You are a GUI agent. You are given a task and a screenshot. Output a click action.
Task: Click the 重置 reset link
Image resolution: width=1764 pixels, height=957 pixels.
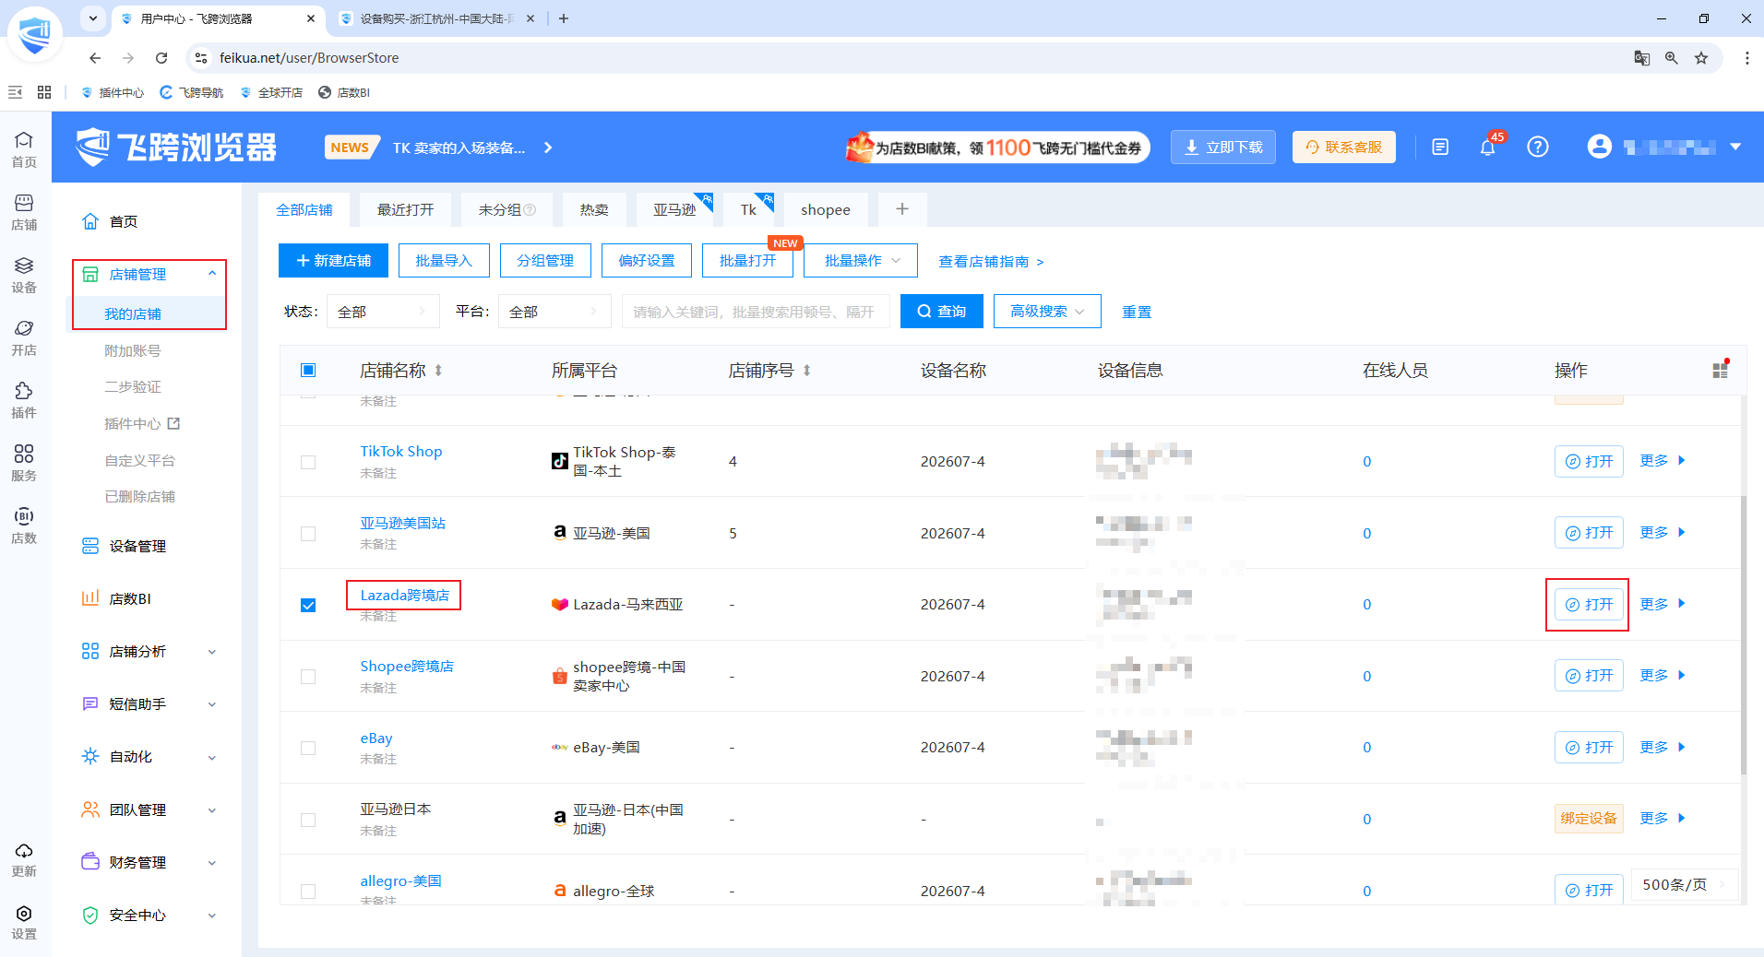click(x=1137, y=312)
